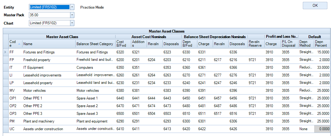Click the Chart field Limited (FRS102)
Image resolution: width=332 pixels, height=136 pixels.
[49, 23]
